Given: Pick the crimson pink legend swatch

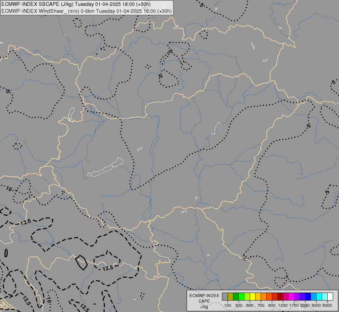Looking at the screenshot, I should point(286,296).
